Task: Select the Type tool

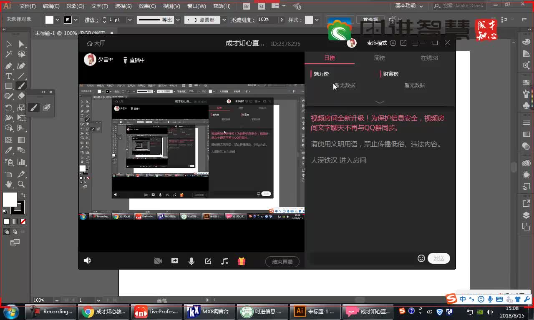Action: click(x=9, y=76)
